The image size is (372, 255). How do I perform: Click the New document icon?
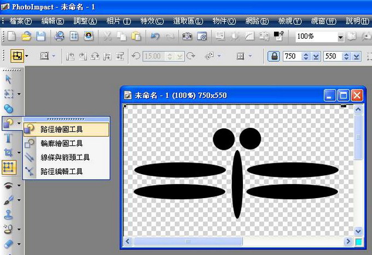(x=11, y=36)
